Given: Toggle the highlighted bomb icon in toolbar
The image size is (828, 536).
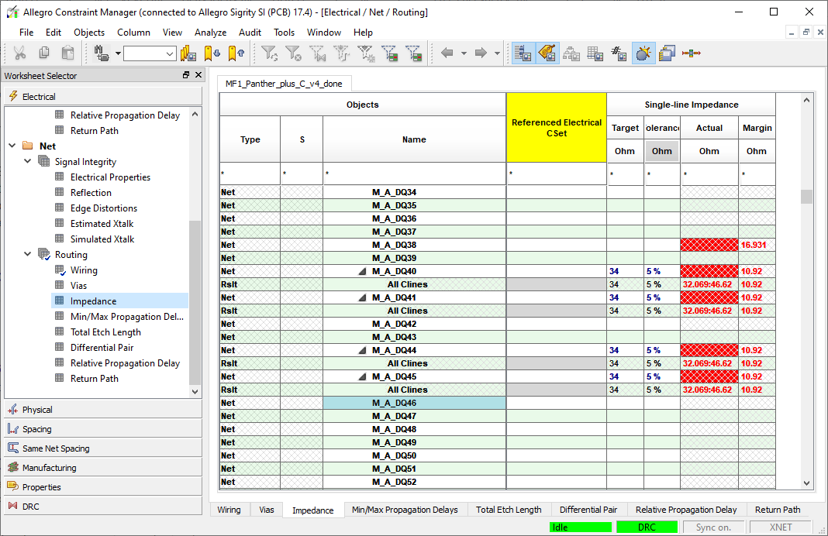Looking at the screenshot, I should coord(643,53).
